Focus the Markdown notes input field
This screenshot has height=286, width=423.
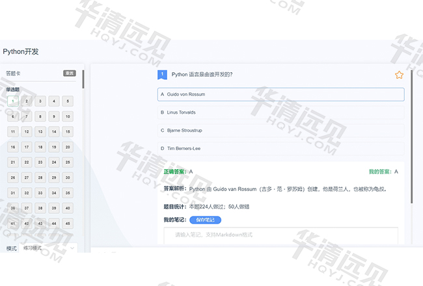click(x=280, y=235)
